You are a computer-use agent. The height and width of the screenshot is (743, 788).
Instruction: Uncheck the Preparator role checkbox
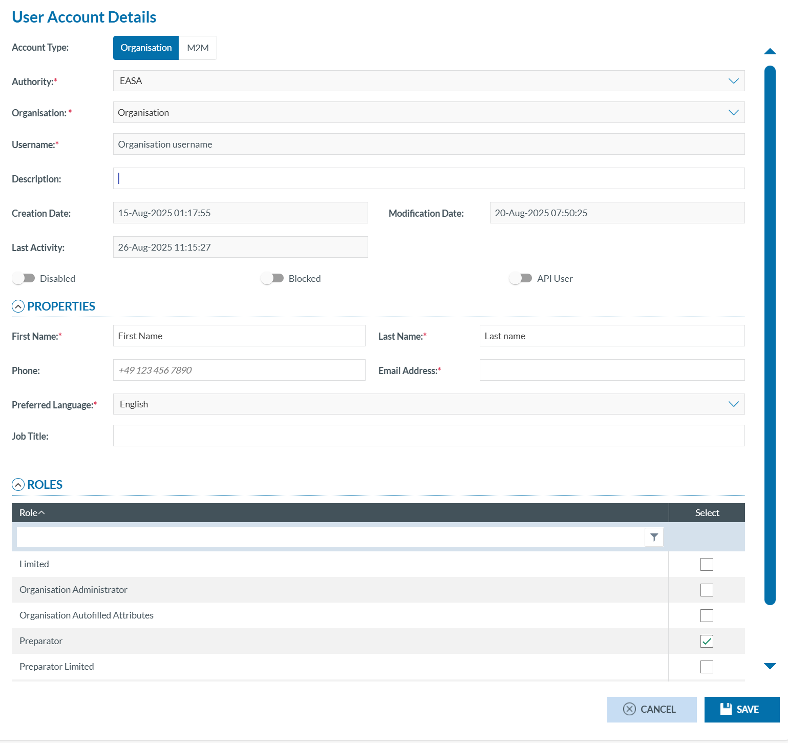(x=707, y=641)
